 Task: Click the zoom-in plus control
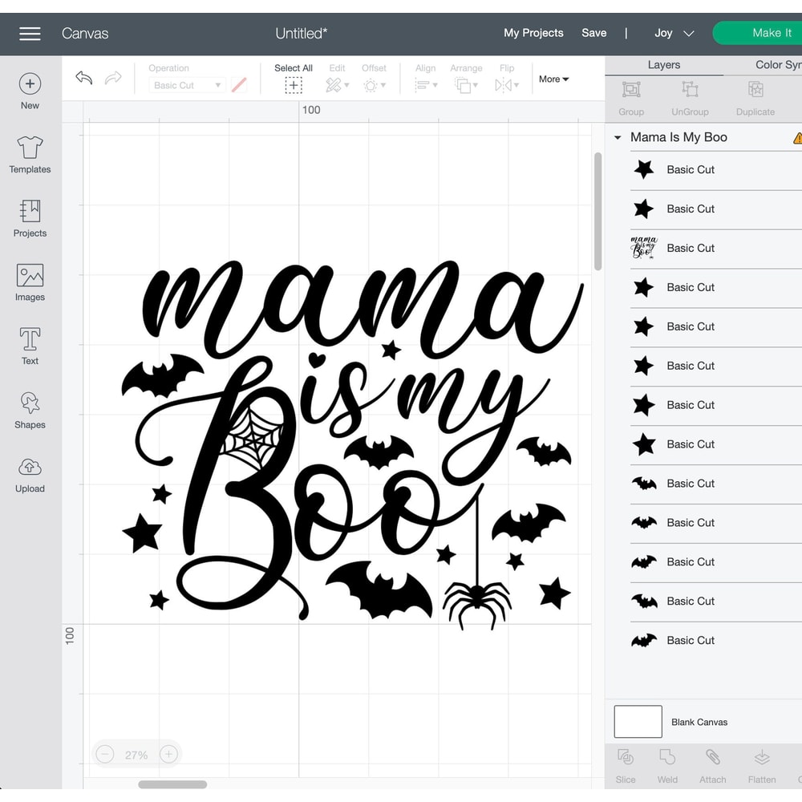168,754
